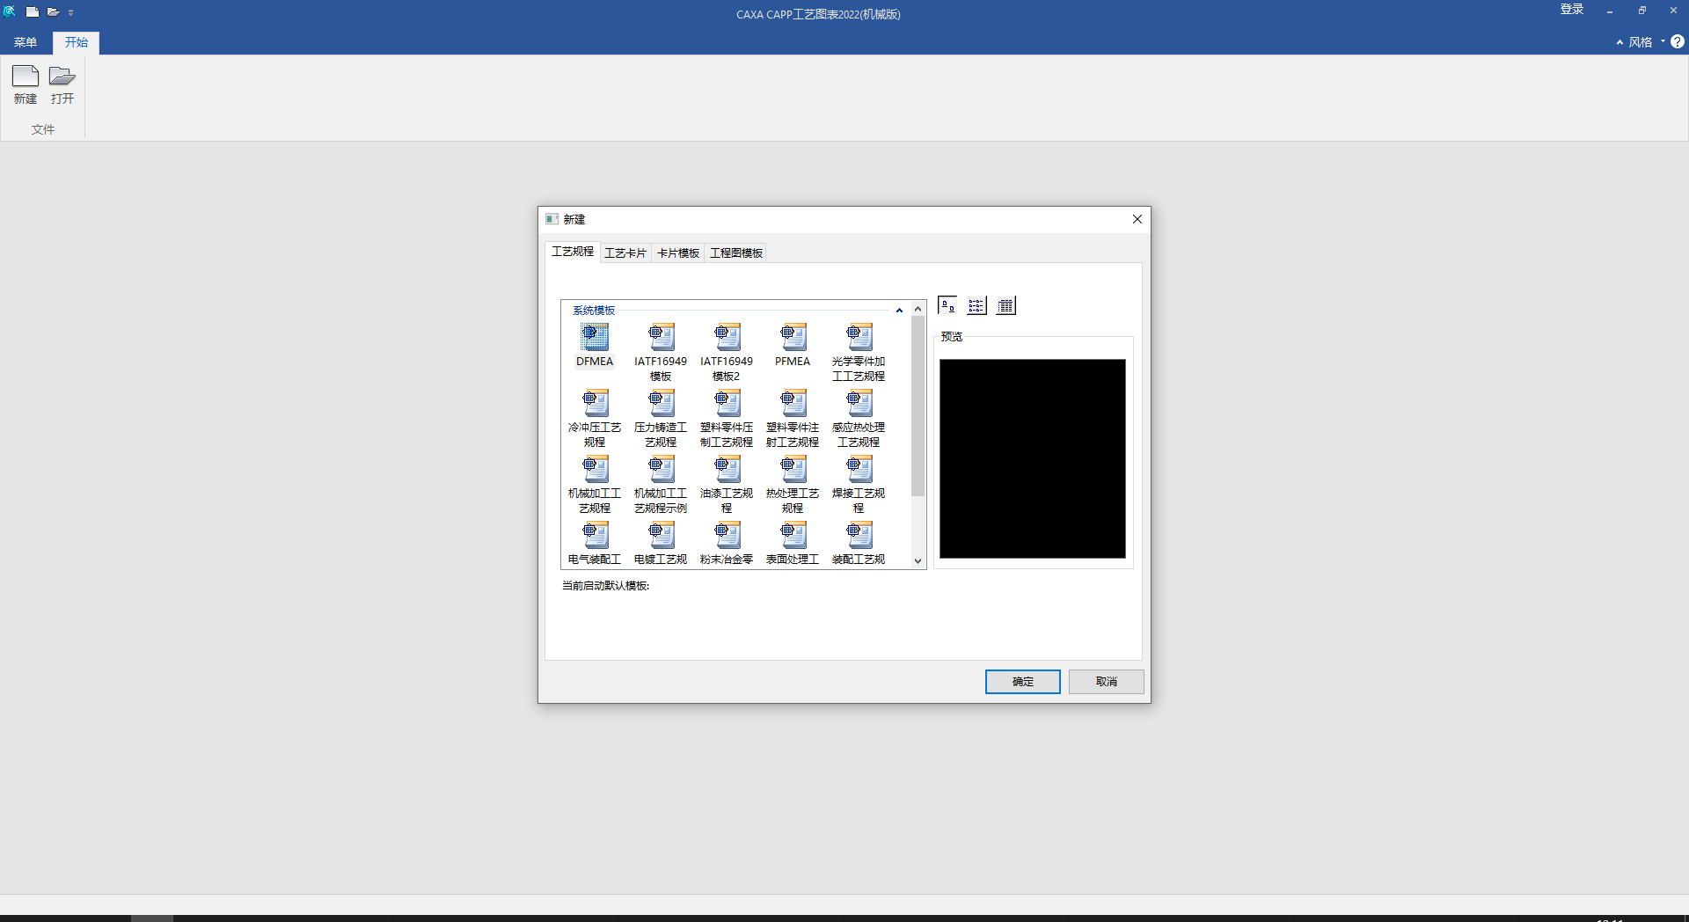Screen dimensions: 1689x922
Task: Select the 塑料零件注射工艺规程 template
Action: [793, 418]
